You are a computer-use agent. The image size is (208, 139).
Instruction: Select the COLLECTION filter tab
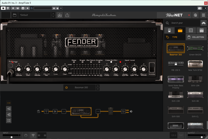pos(196,37)
